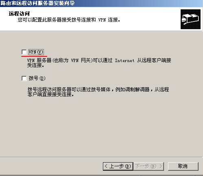Click the left arrow on 上一步 button

106,166
